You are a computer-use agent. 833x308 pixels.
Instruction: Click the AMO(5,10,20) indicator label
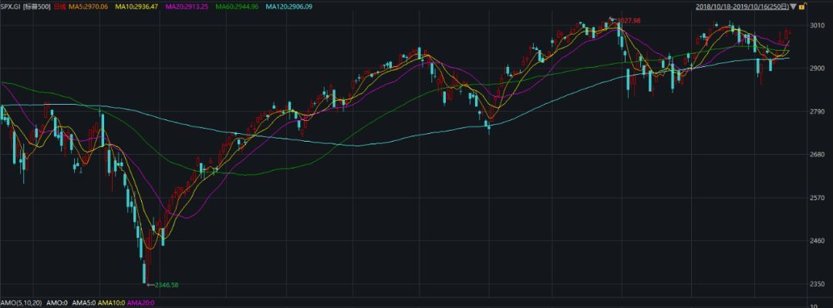click(x=21, y=303)
